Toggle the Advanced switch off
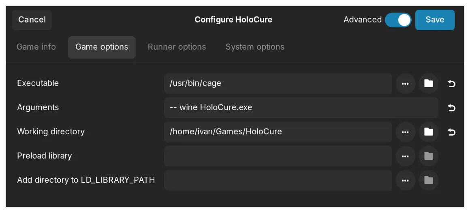470x213 pixels. (398, 20)
